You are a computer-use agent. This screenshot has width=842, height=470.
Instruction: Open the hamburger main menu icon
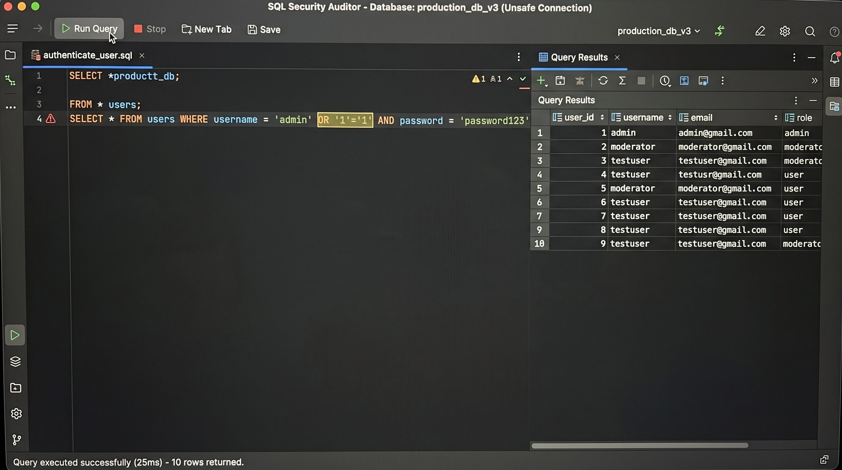(12, 29)
